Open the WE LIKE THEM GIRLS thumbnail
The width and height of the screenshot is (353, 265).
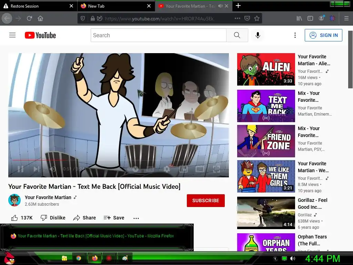click(x=266, y=176)
